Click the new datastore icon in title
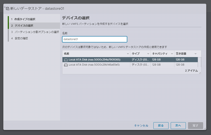Screen dimensions: 211x135 tap(7, 8)
